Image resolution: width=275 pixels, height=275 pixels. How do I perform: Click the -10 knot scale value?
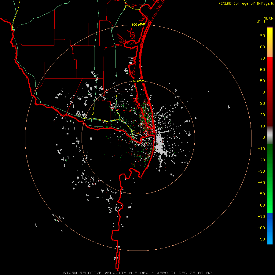(x=261, y=149)
